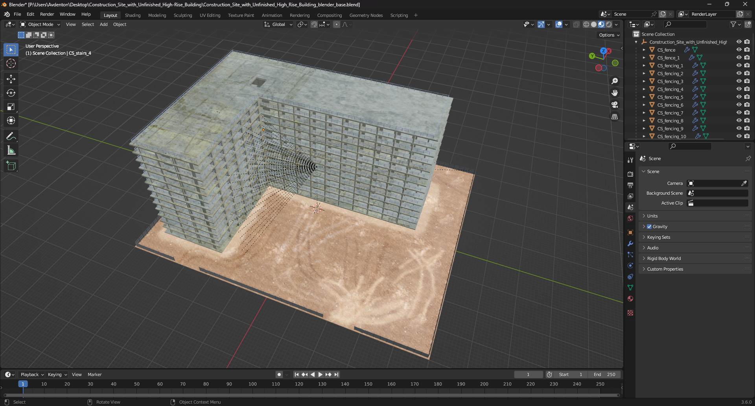Toggle proportional editing

pyautogui.click(x=337, y=24)
